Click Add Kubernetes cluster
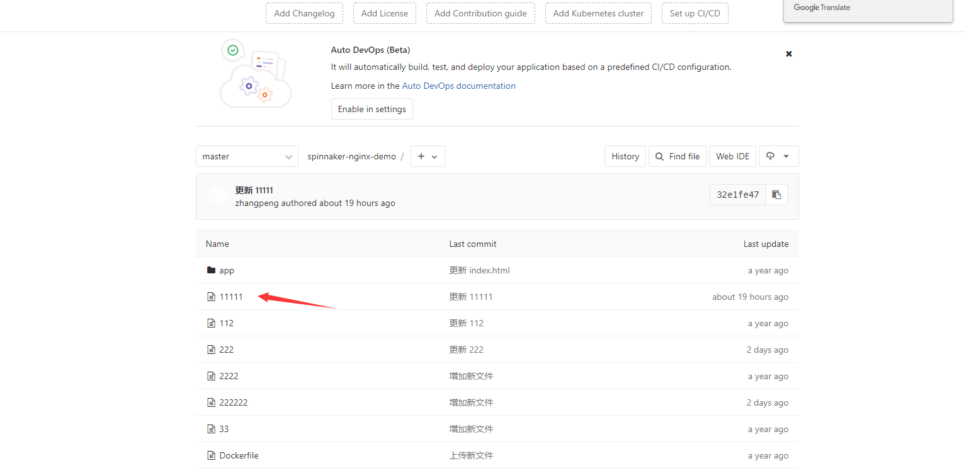This screenshot has width=964, height=473. click(598, 13)
